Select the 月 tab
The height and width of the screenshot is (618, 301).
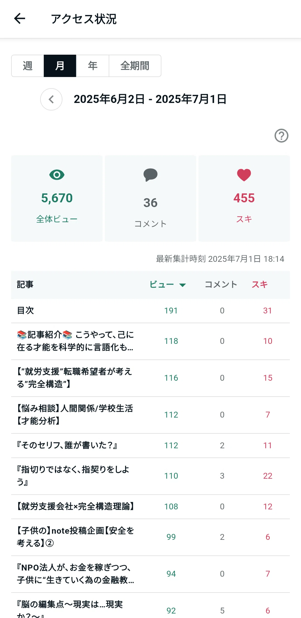(60, 66)
